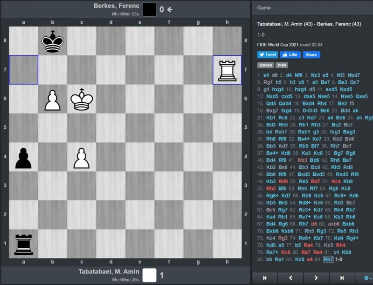Step back one move
The width and height of the screenshot is (373, 285).
(x=290, y=278)
